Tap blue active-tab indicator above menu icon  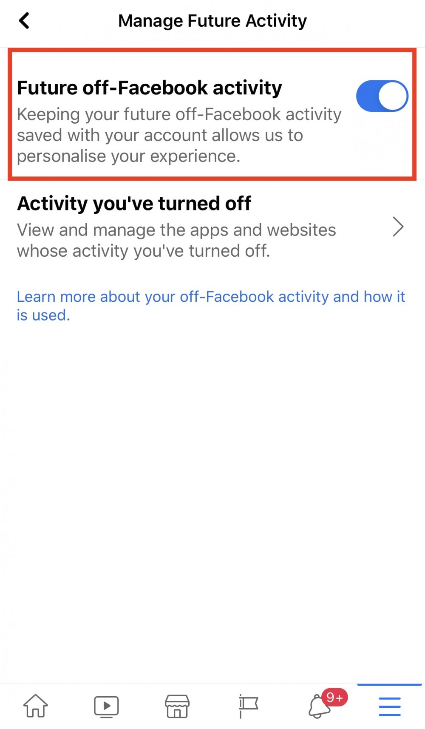click(x=389, y=685)
